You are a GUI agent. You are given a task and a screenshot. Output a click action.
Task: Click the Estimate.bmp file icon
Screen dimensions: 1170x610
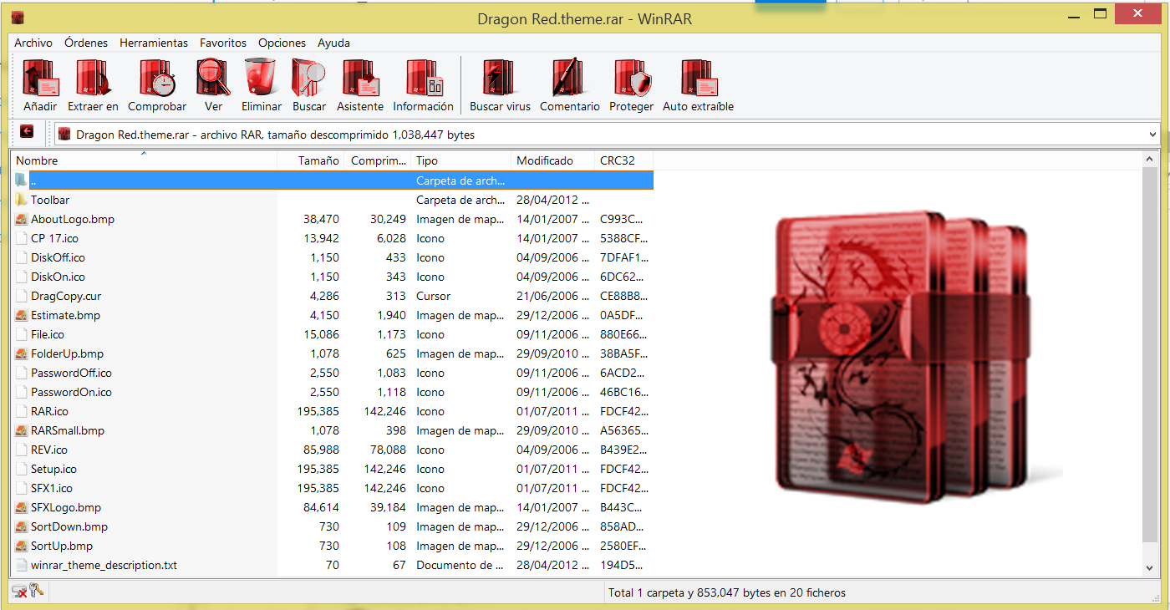point(21,315)
